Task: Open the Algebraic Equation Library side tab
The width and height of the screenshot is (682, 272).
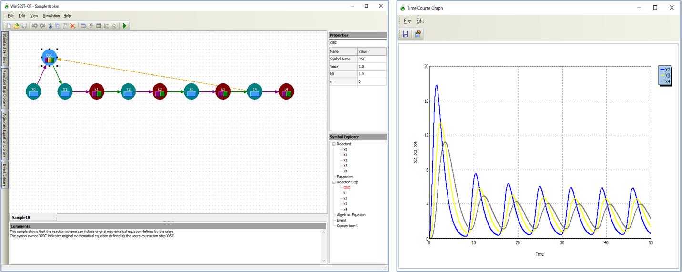Action: coord(4,136)
